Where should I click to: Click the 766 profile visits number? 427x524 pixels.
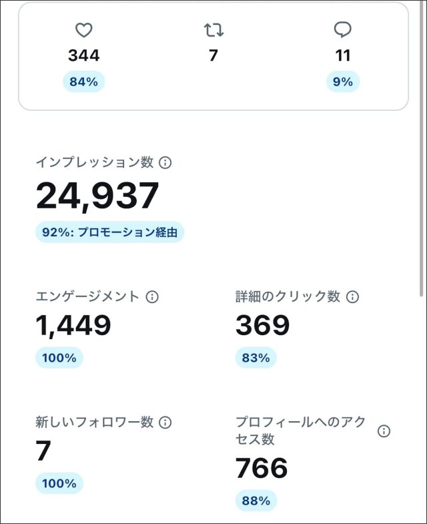[x=262, y=468]
